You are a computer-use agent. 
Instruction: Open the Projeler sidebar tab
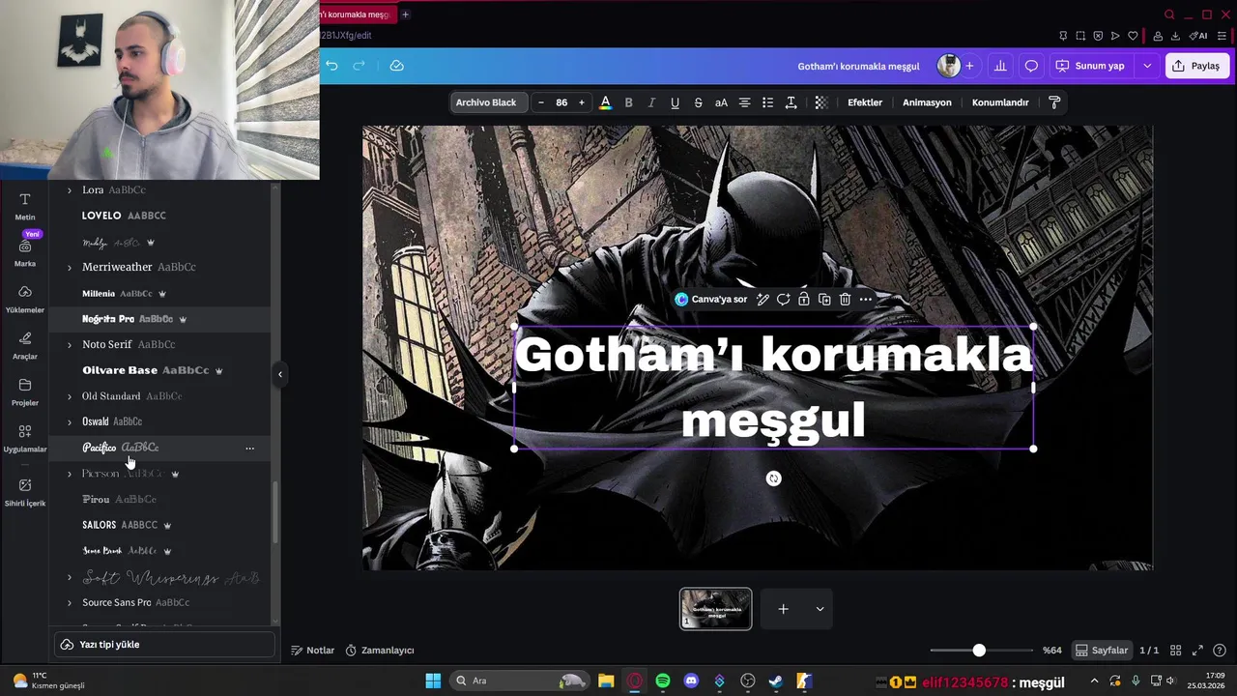[x=25, y=392]
